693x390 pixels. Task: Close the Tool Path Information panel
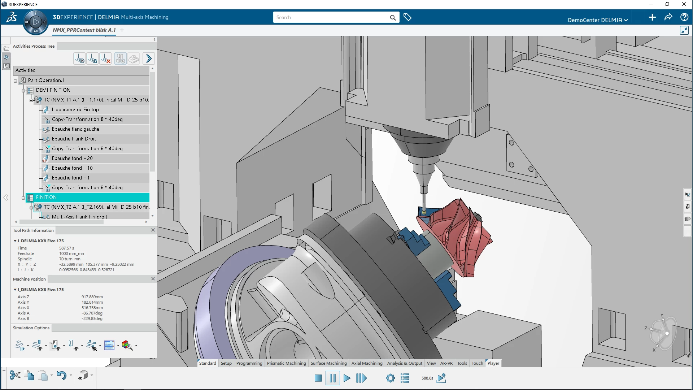153,230
